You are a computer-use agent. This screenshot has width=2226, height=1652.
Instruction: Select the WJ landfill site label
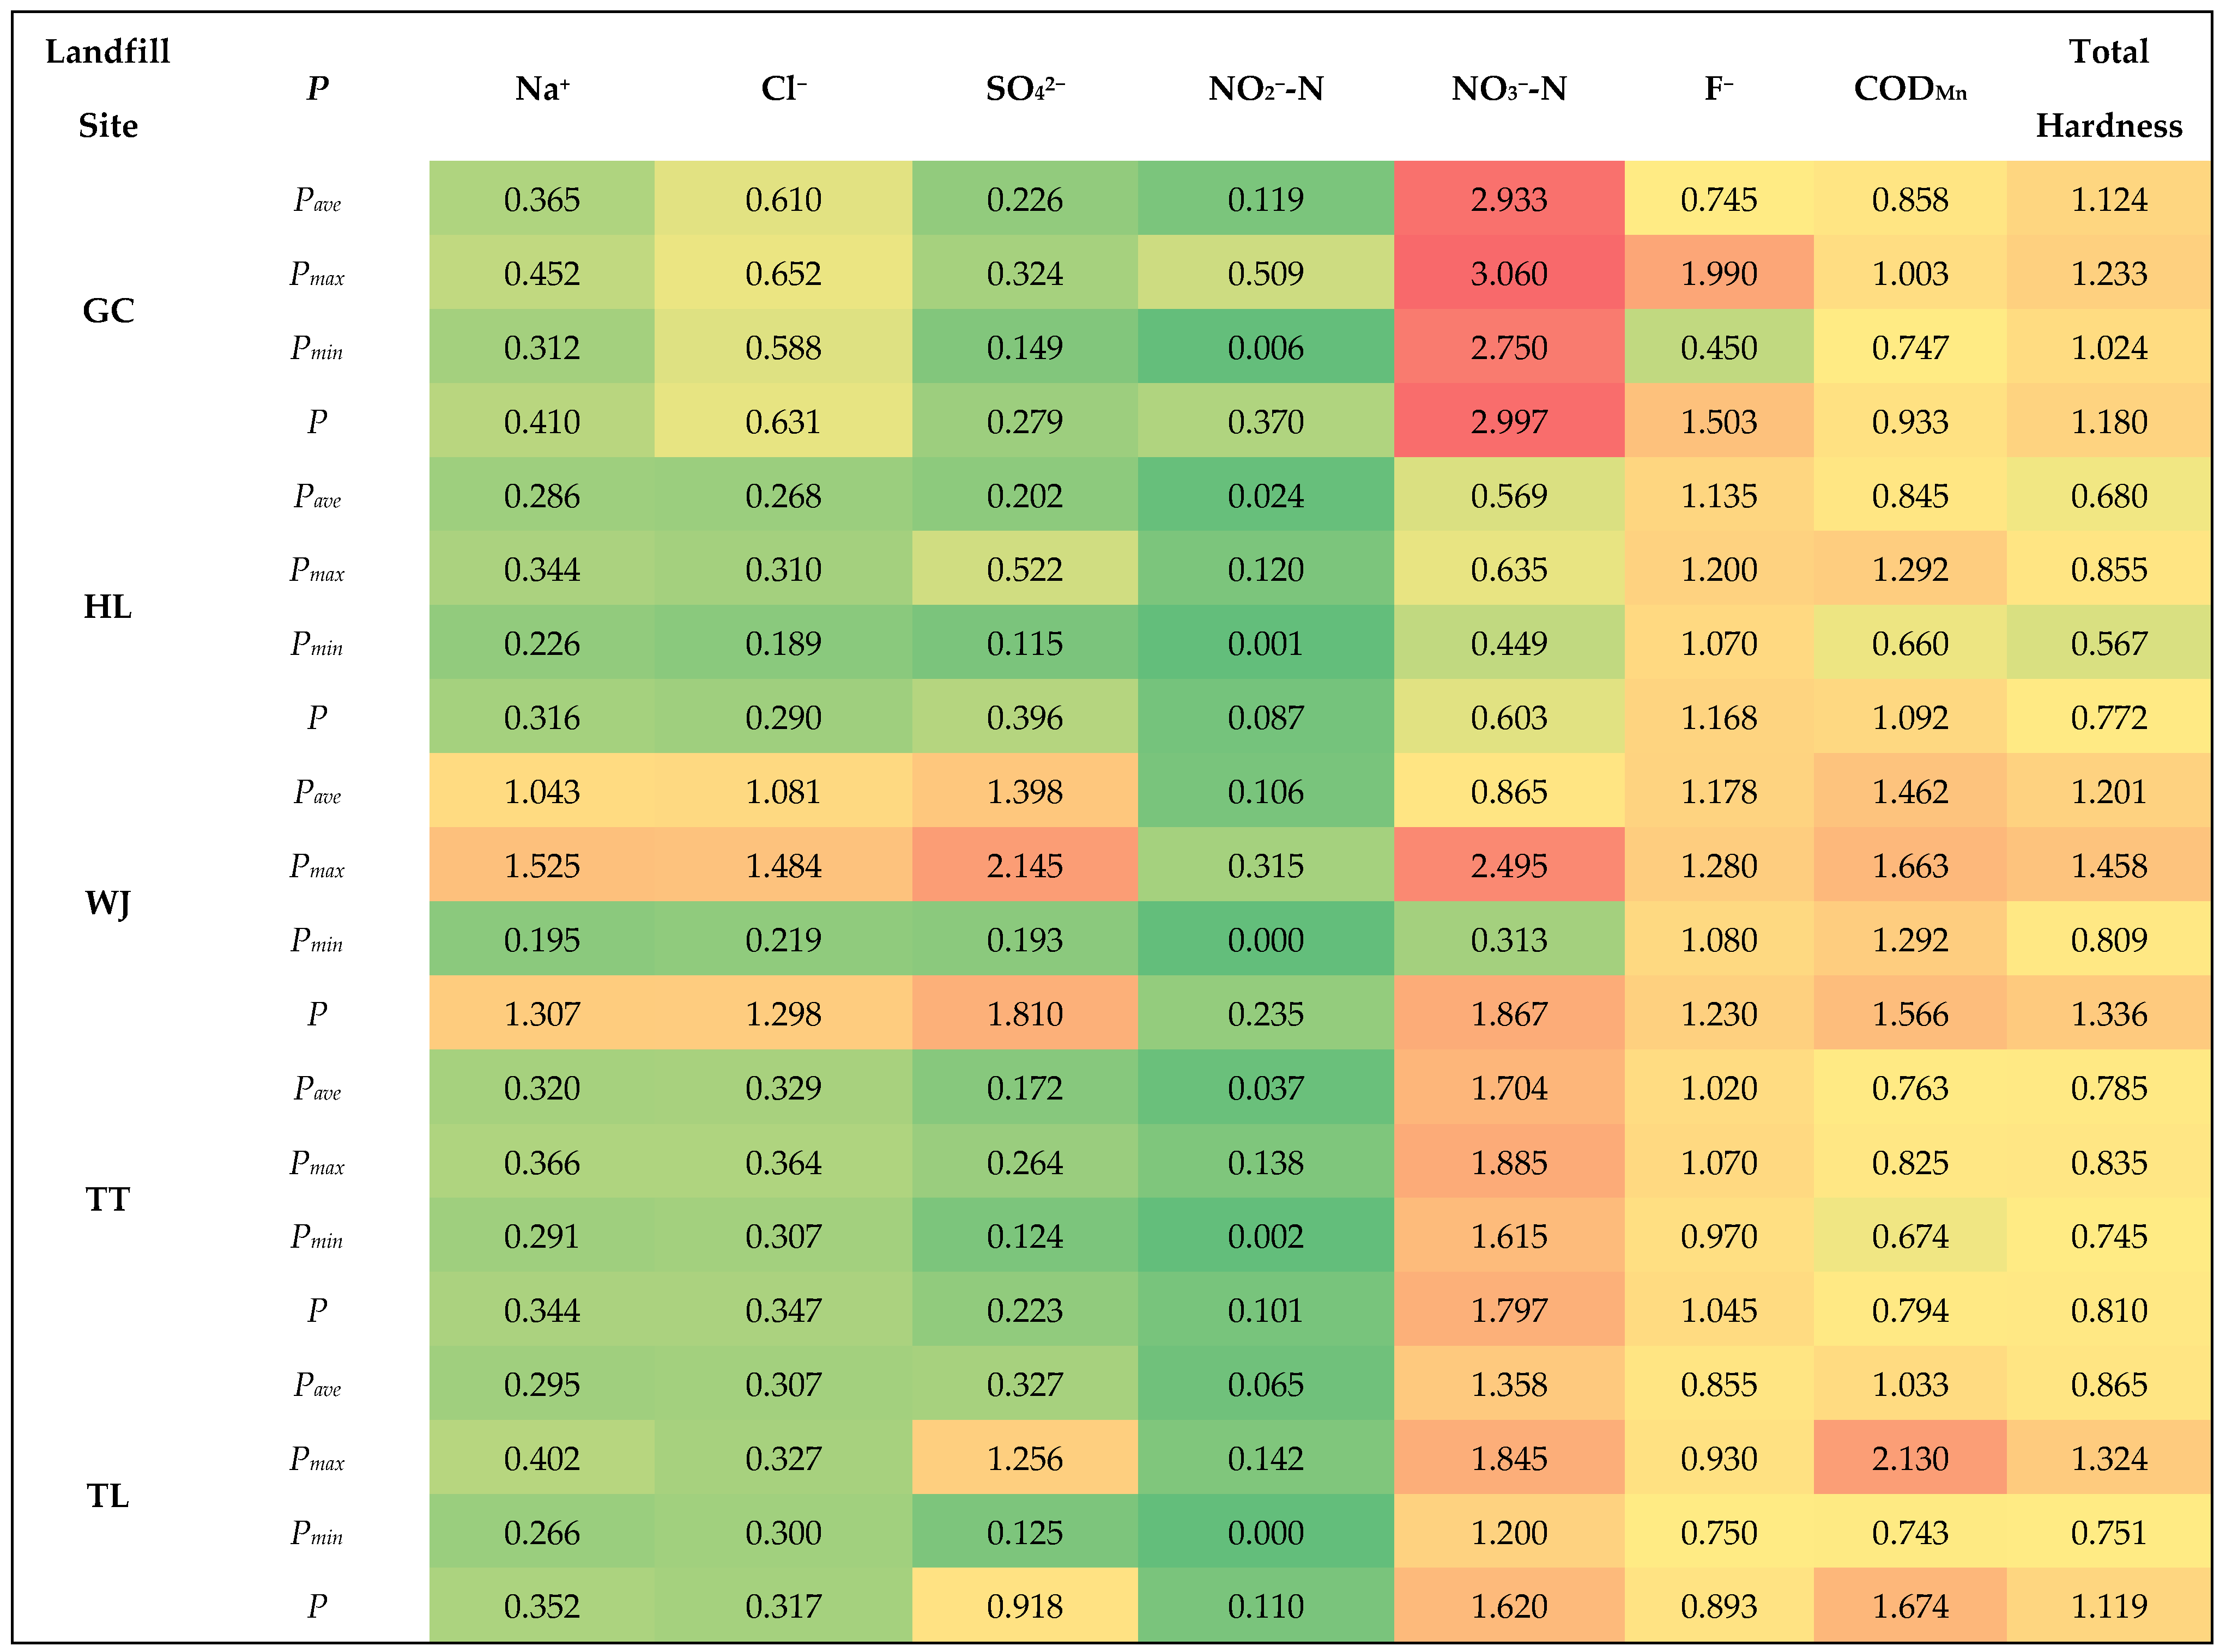(x=108, y=903)
